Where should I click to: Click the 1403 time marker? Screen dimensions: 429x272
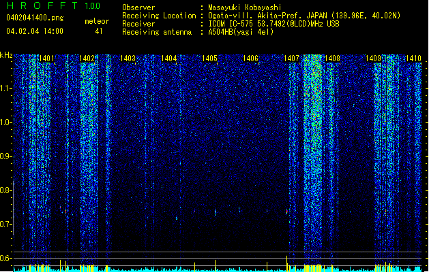tap(128, 58)
